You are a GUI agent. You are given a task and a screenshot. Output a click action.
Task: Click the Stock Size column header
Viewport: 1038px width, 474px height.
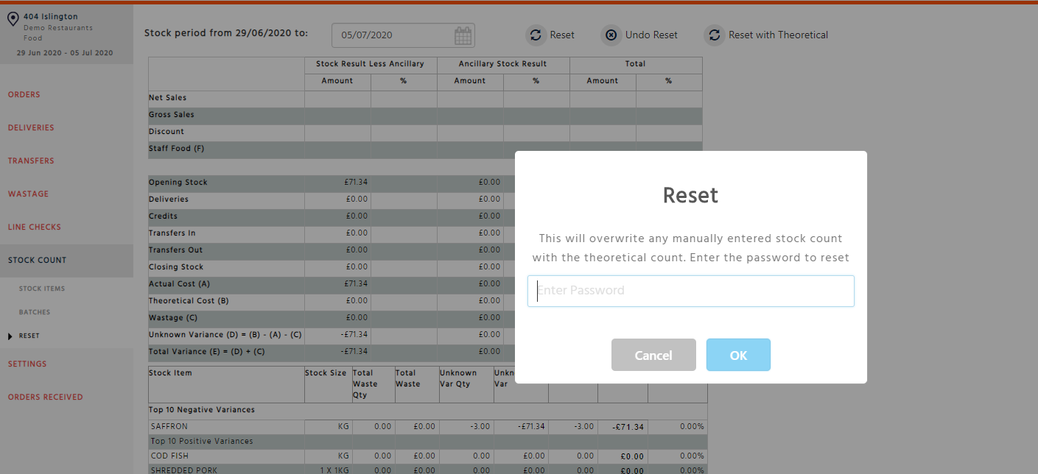click(x=326, y=373)
